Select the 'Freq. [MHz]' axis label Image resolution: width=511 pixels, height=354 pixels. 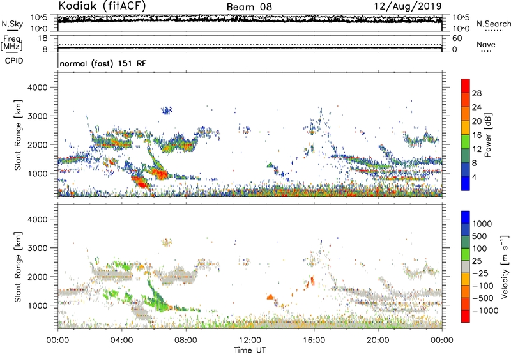(11, 43)
